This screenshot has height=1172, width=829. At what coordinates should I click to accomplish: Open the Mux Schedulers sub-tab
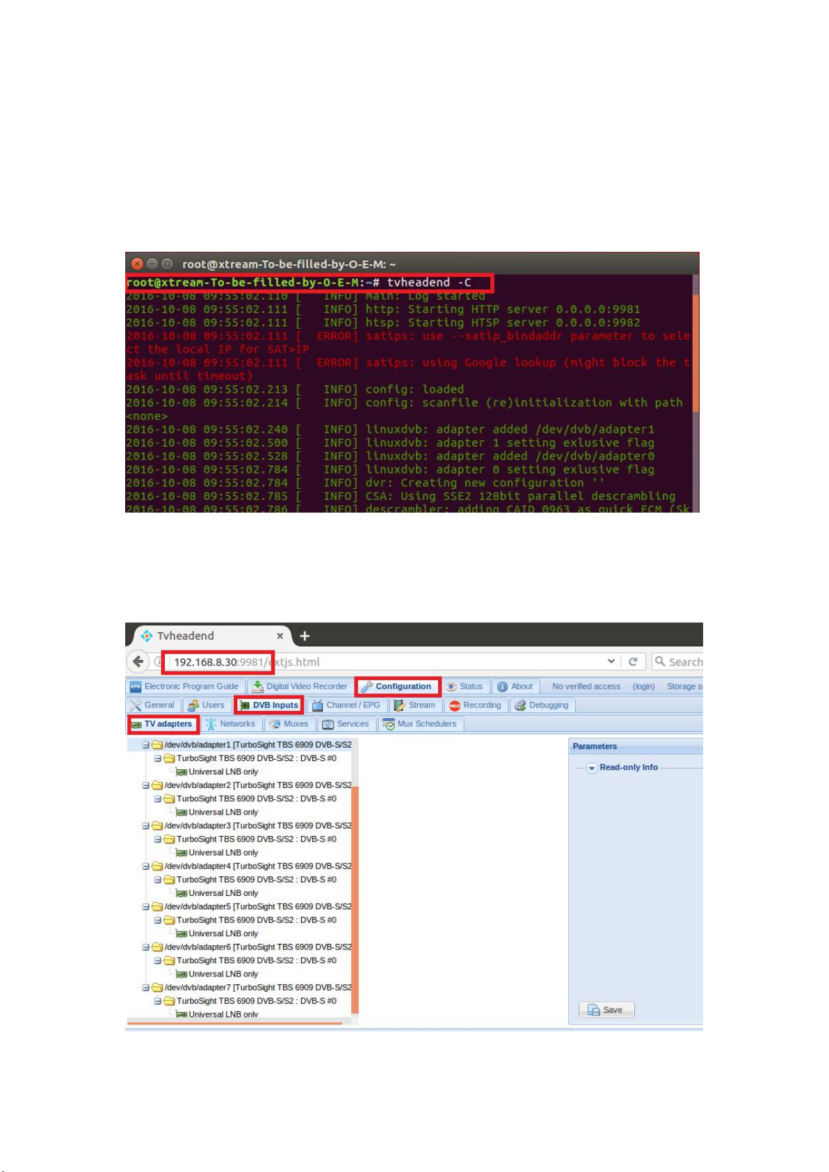[420, 724]
